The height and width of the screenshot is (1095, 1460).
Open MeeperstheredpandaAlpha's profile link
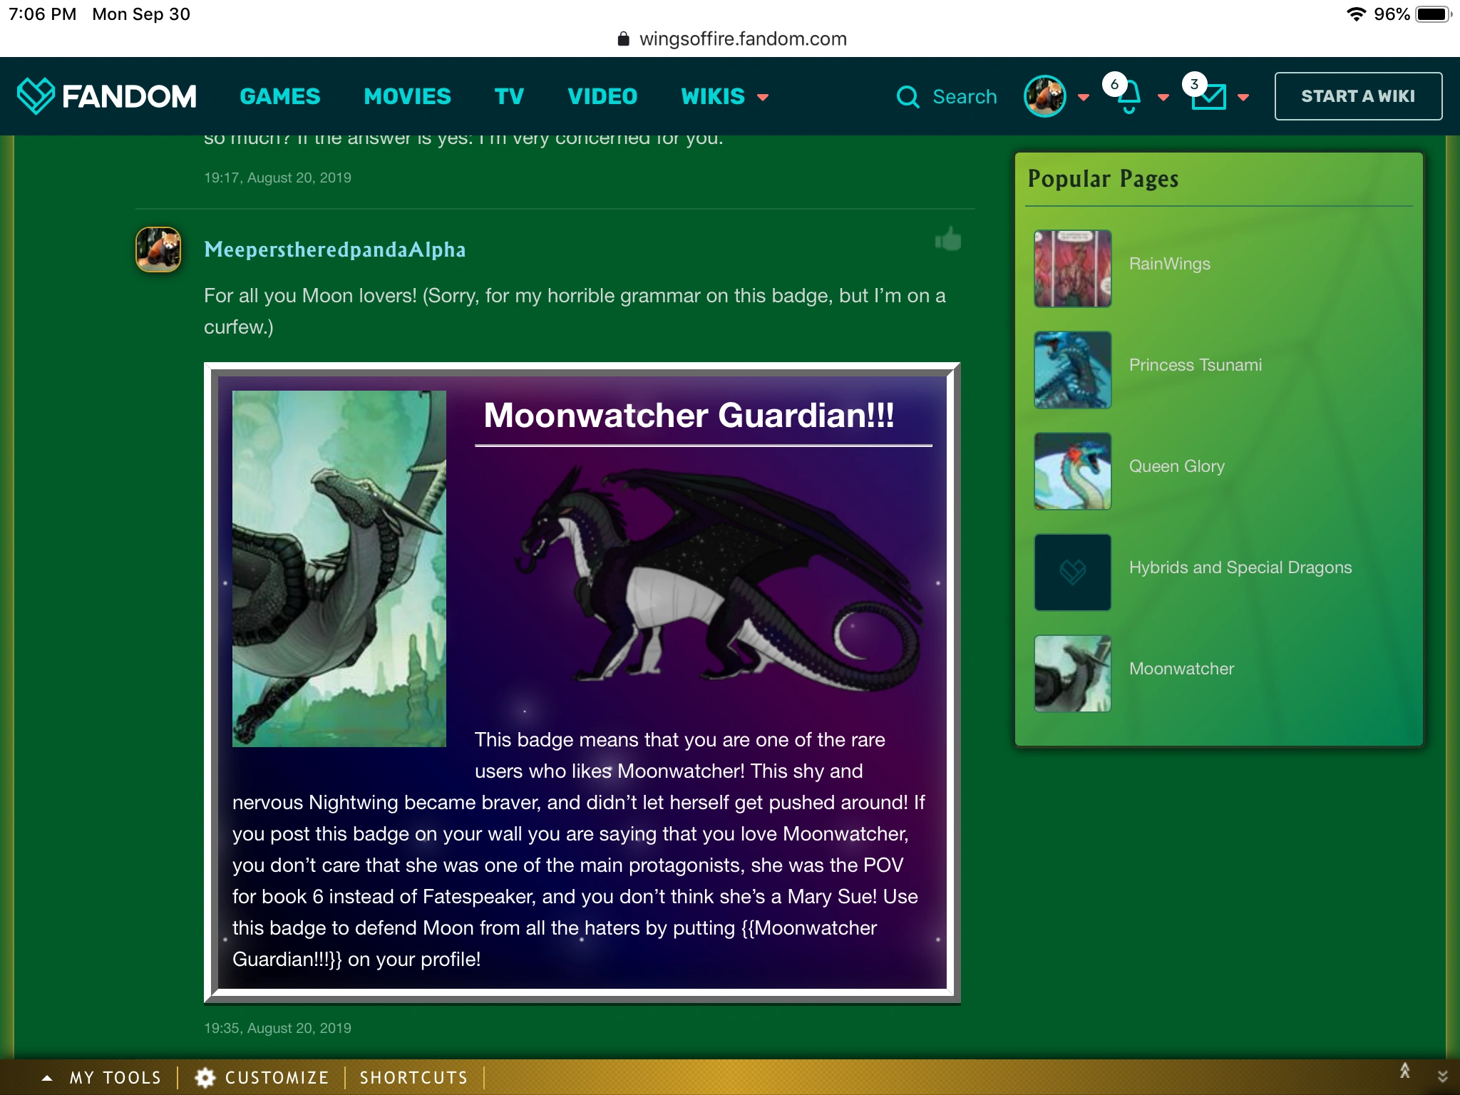[x=335, y=250]
